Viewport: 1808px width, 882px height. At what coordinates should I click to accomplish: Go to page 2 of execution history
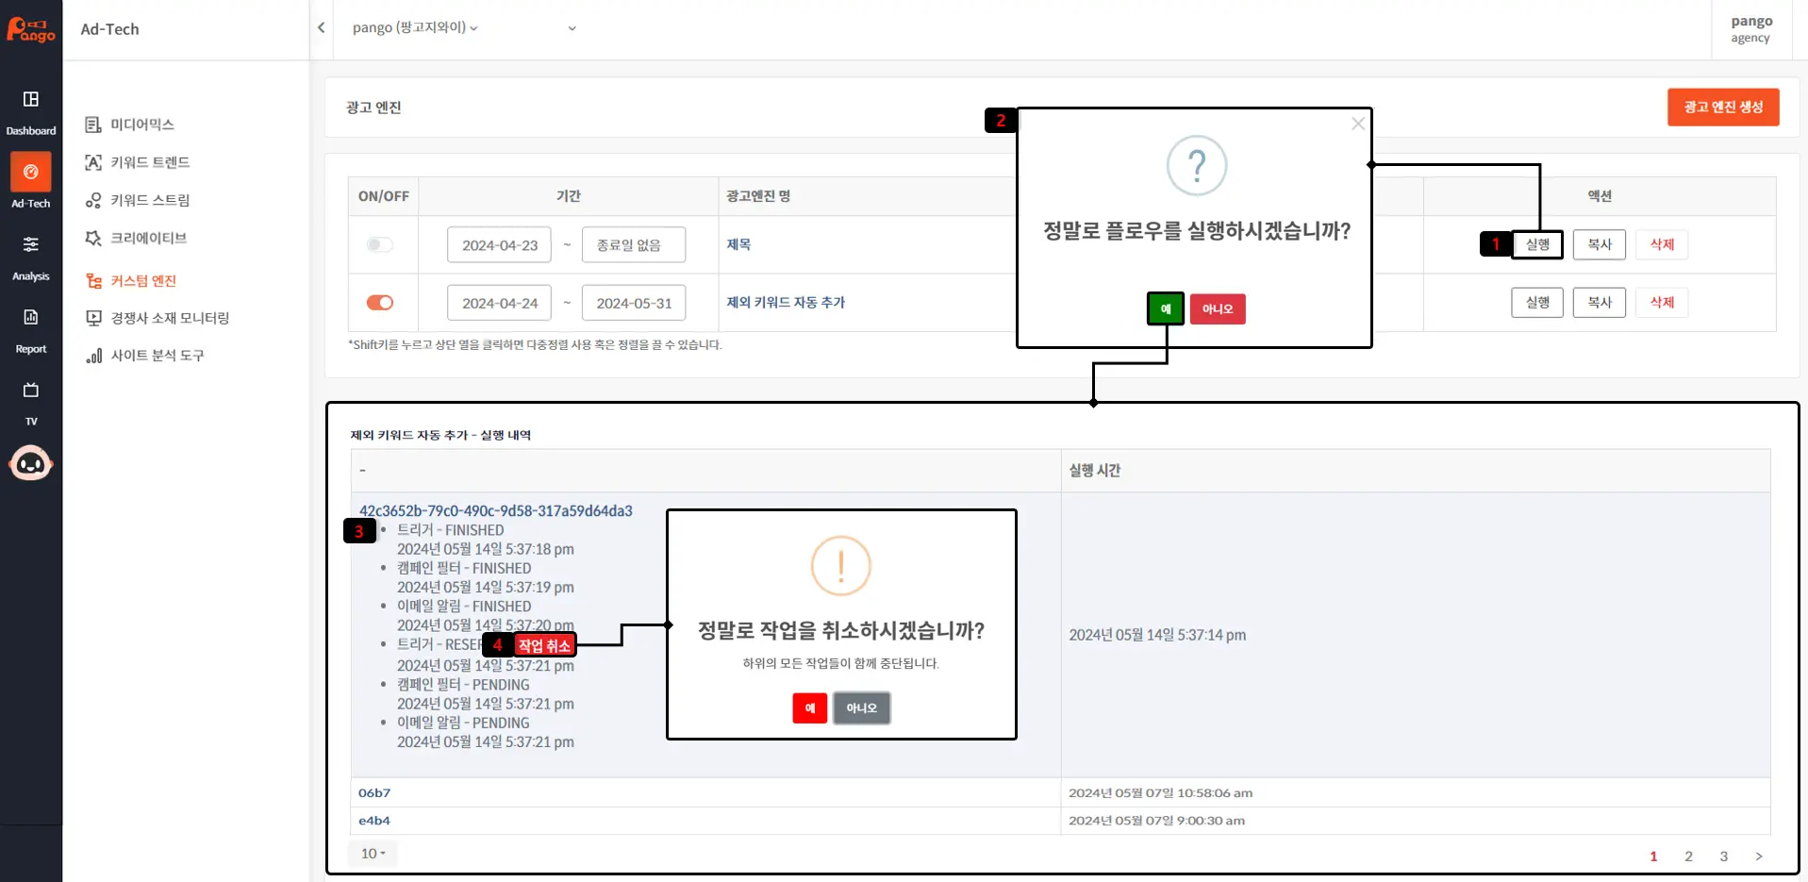click(1688, 857)
